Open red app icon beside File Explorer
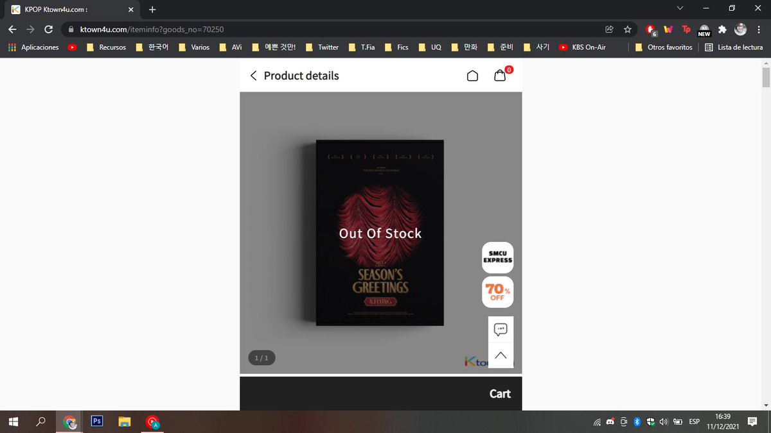The height and width of the screenshot is (433, 771). click(x=152, y=421)
